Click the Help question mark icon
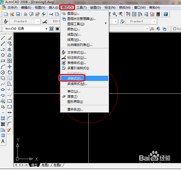This screenshot has width=181, height=170. 166,14
